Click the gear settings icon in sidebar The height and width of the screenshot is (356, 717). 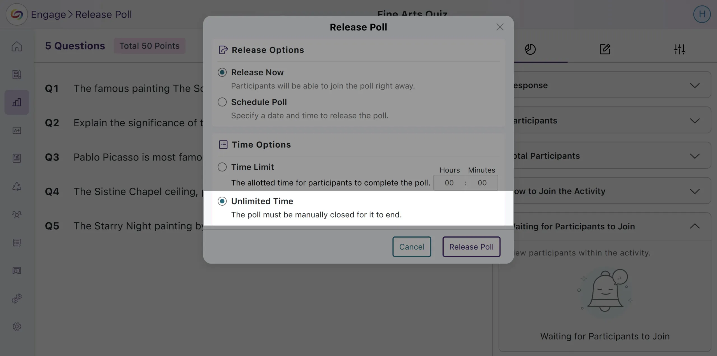(x=17, y=326)
